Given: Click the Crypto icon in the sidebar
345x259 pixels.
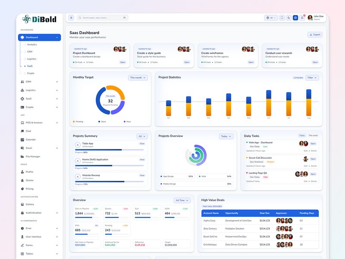Looking at the screenshot, I should 22,107.
